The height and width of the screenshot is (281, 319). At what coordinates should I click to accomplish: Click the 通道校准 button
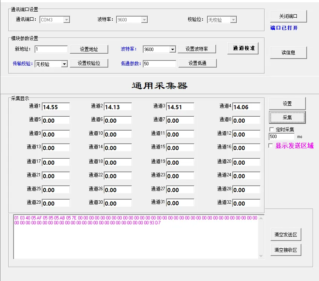[x=243, y=48]
